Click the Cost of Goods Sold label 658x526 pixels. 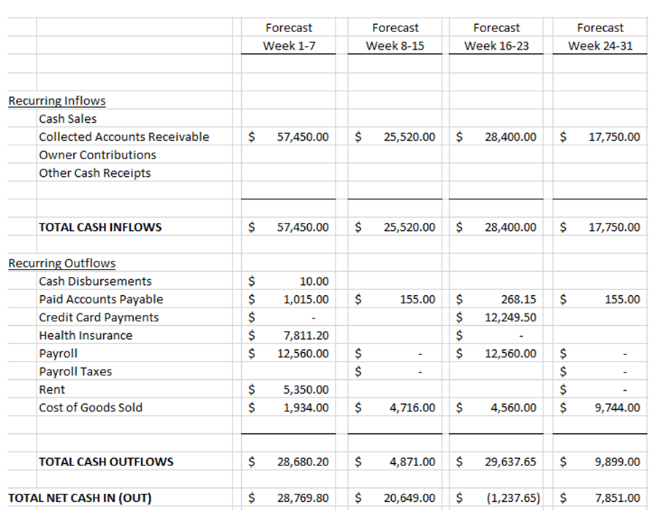click(92, 408)
